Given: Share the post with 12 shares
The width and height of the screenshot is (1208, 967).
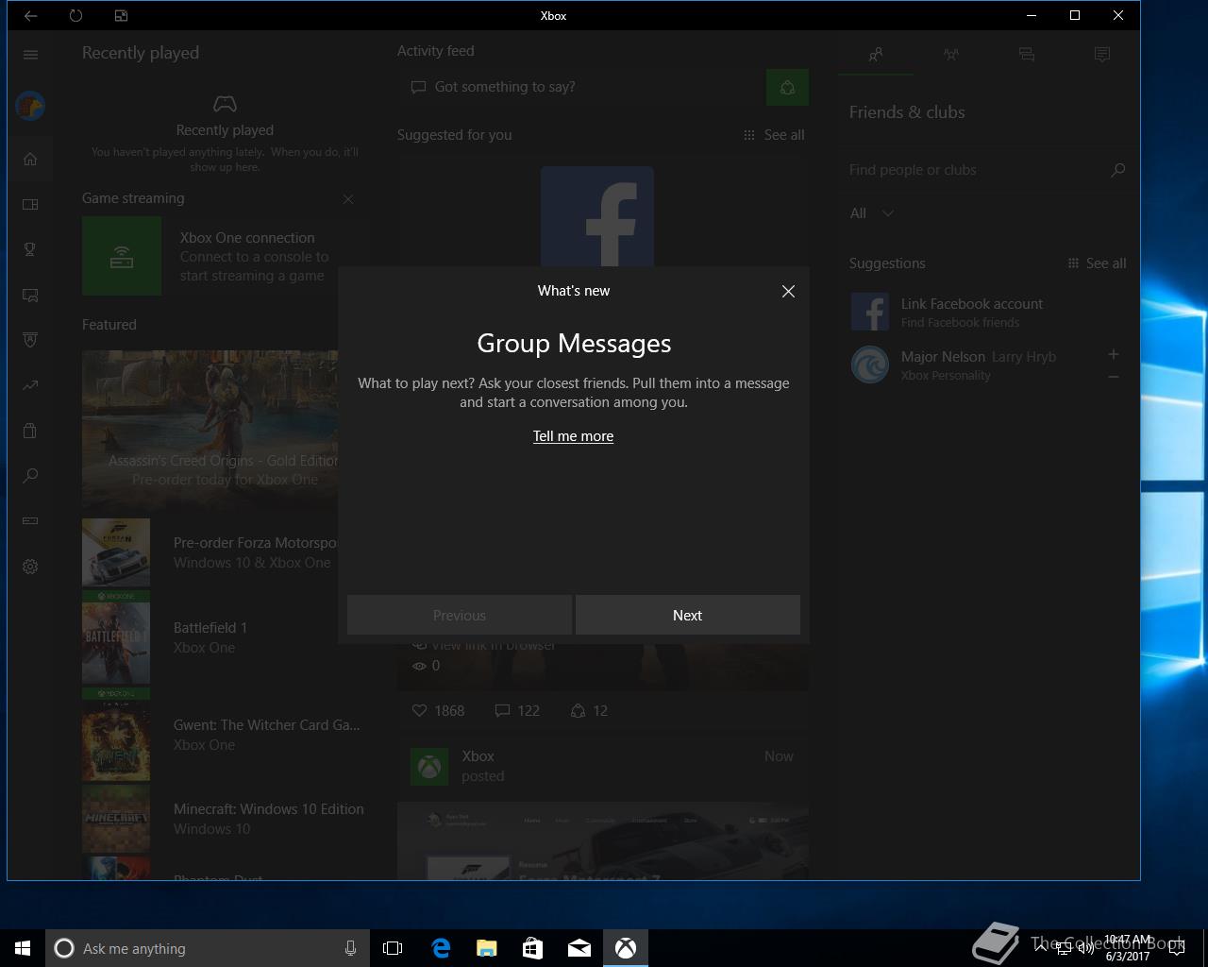Looking at the screenshot, I should tap(589, 711).
